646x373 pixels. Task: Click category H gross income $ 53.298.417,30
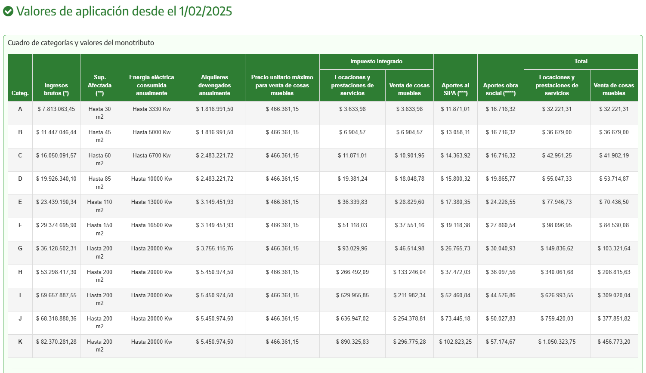pyautogui.click(x=56, y=272)
